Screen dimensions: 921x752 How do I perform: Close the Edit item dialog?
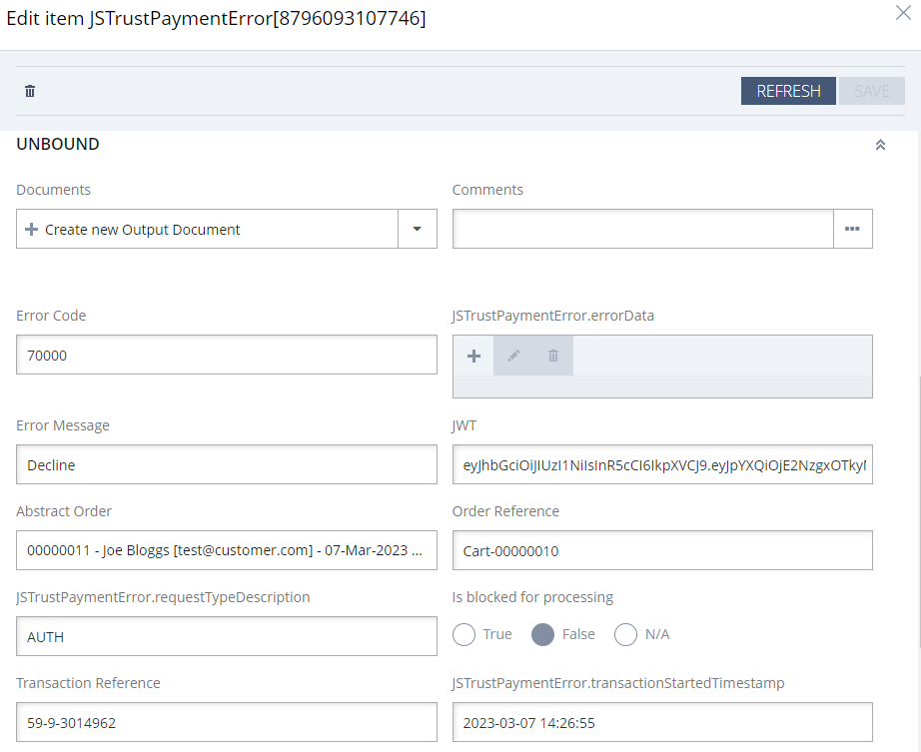[x=902, y=15]
